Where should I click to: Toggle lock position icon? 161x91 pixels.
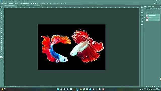coord(150,13)
